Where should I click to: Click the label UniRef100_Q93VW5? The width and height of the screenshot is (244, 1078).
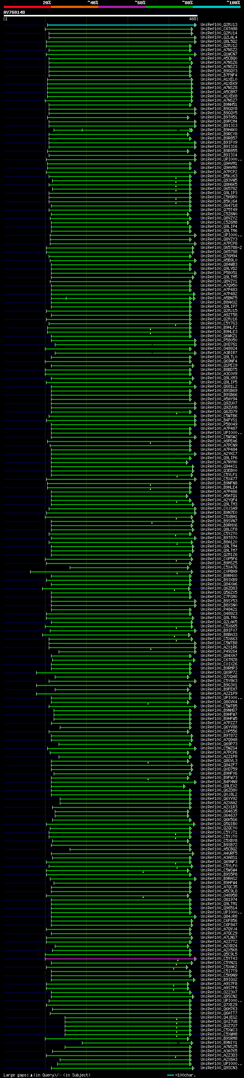click(219, 180)
